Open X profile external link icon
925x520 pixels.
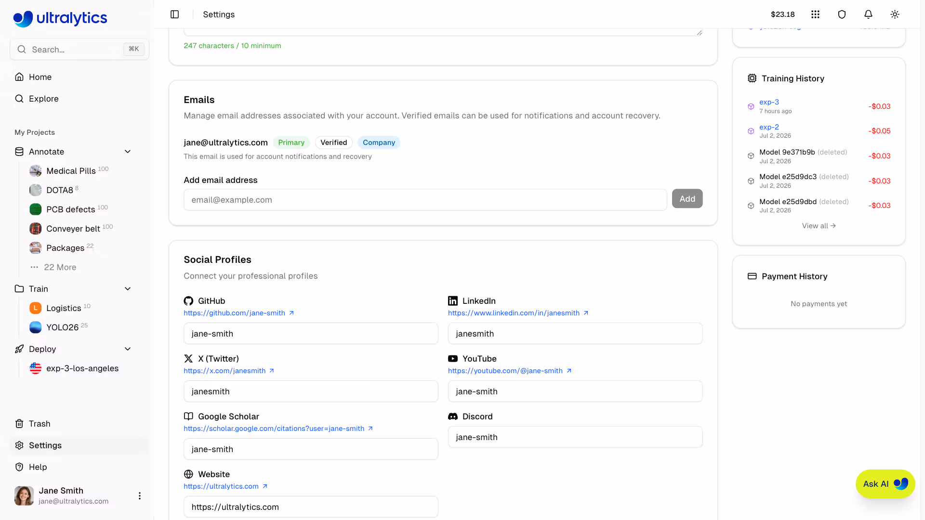(272, 371)
